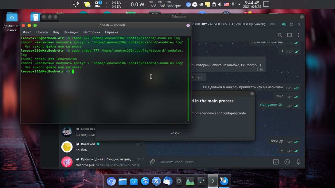Image resolution: width=335 pixels, height=188 pixels.
Task: Open the Справка menu in Konsole
Action: 111,32
